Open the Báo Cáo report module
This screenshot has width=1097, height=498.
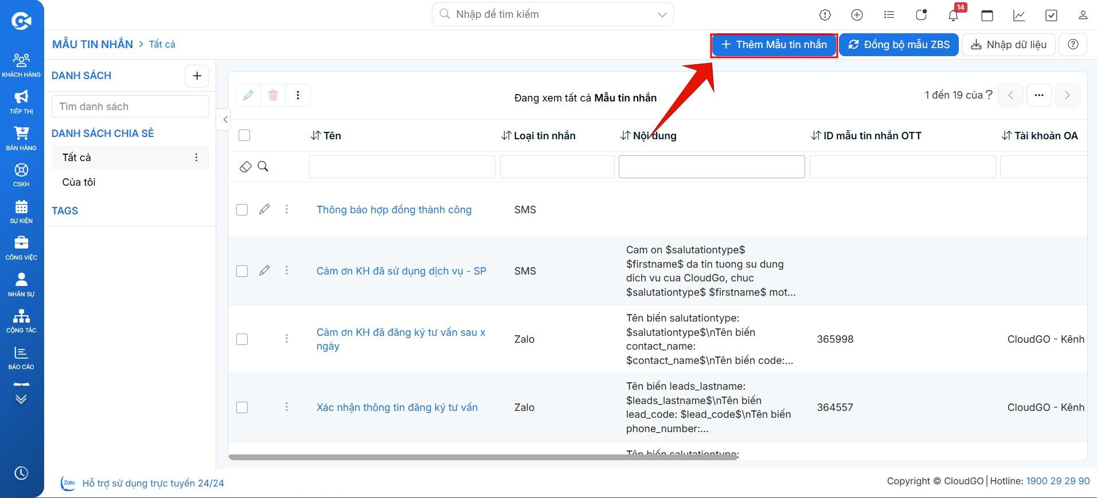click(x=21, y=358)
